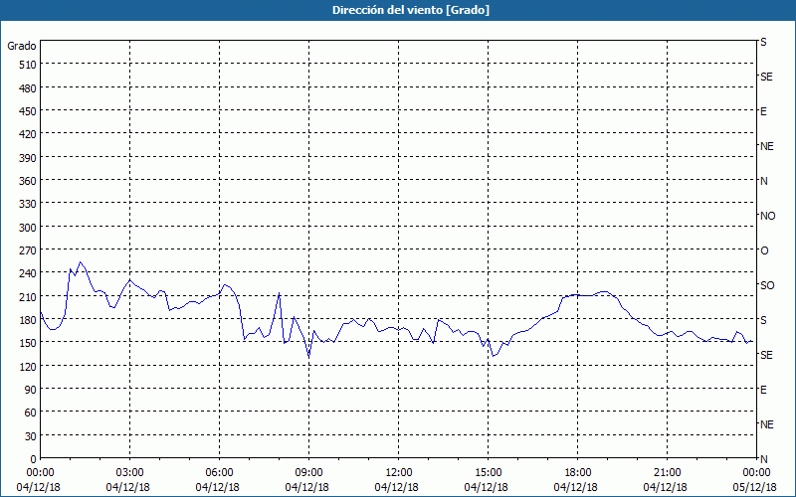Click the 15:00 time axis label
Viewport: 796px width, 497px height.
[488, 473]
